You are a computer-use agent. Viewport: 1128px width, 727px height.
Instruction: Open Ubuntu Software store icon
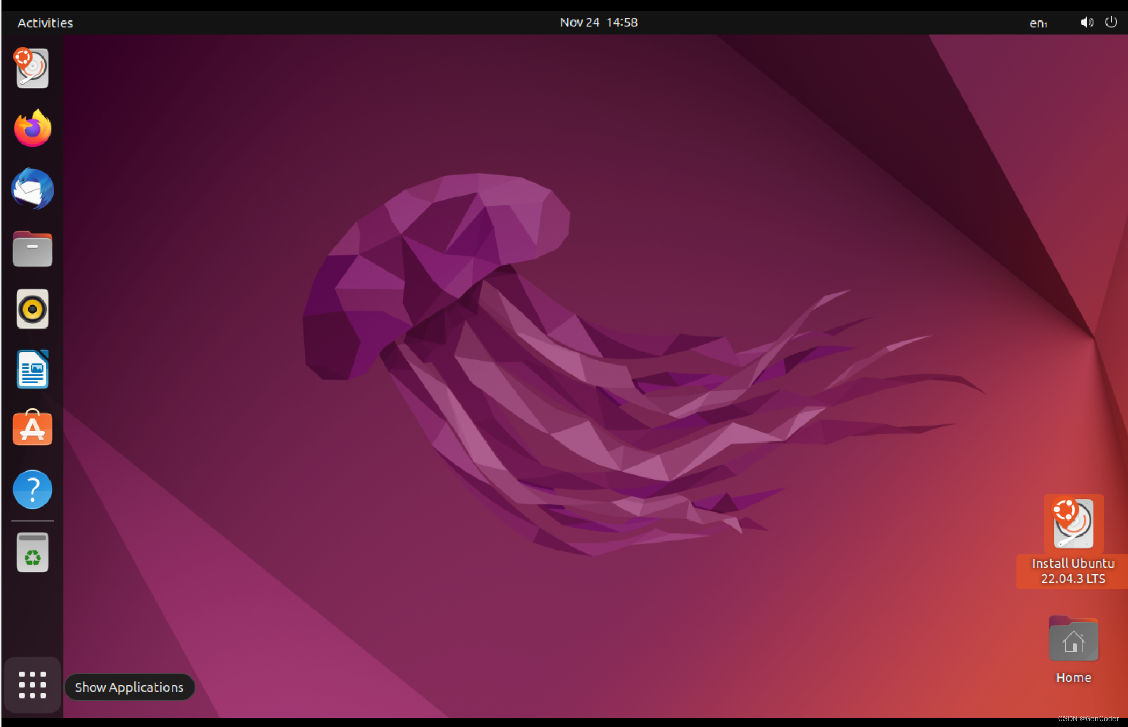pos(32,429)
